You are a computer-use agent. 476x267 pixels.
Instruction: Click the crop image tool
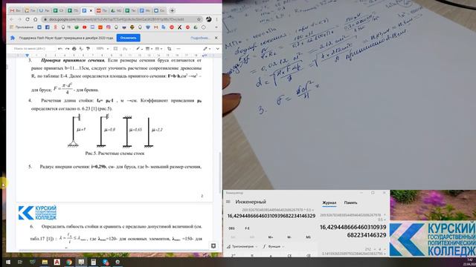click(169, 48)
